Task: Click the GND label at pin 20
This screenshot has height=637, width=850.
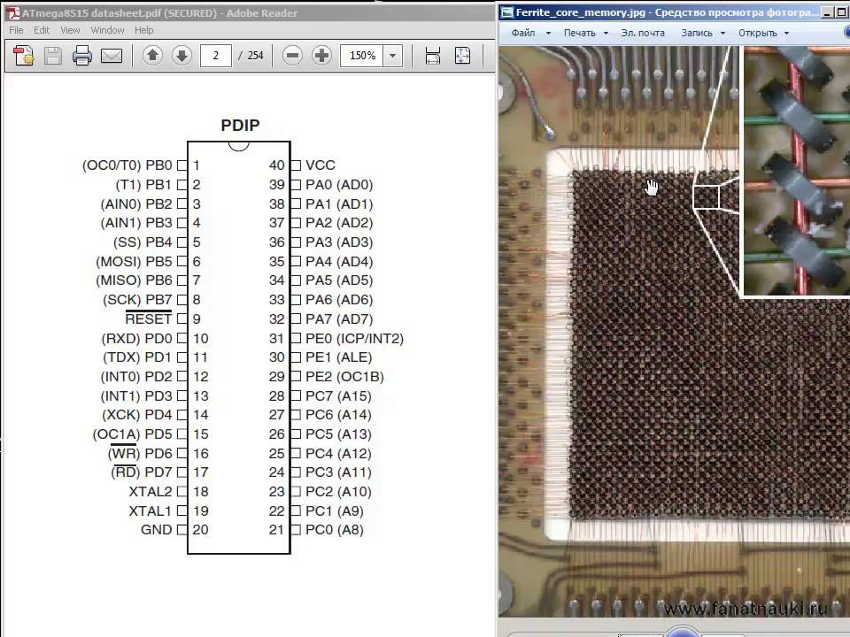Action: [156, 530]
